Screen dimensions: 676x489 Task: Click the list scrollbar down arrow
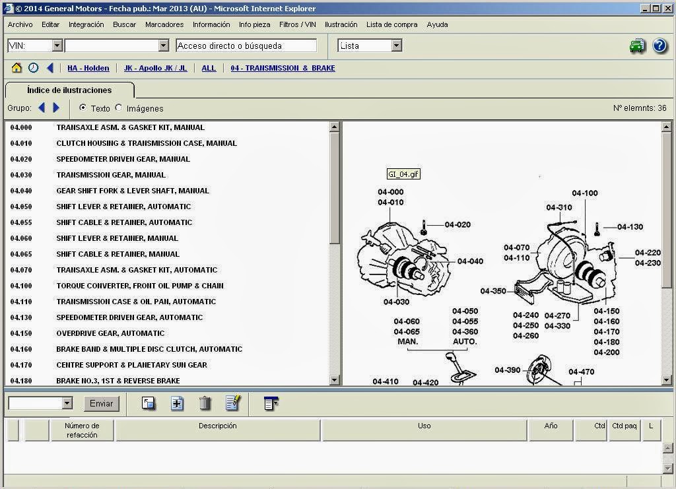(335, 380)
